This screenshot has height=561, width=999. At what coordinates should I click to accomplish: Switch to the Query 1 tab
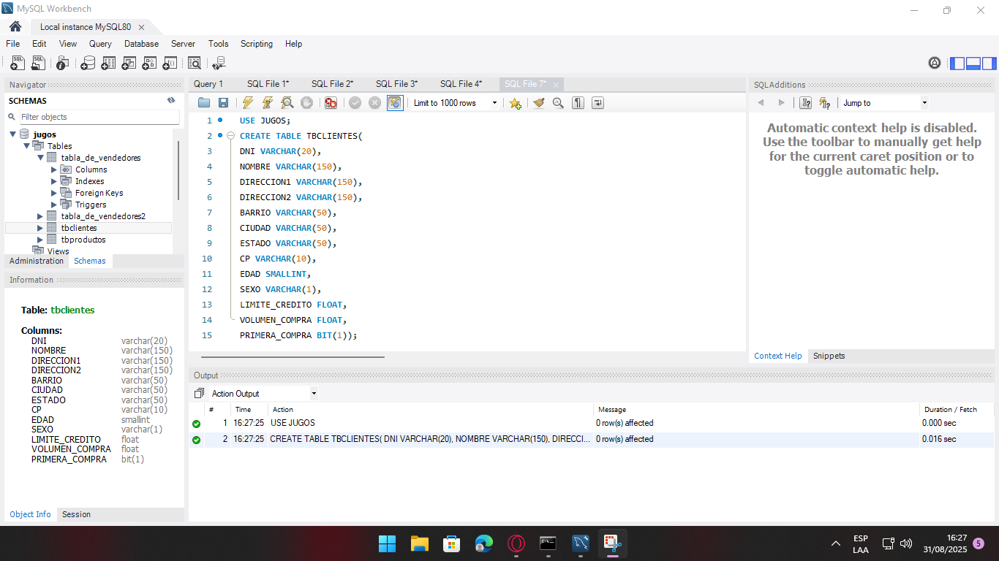point(208,84)
